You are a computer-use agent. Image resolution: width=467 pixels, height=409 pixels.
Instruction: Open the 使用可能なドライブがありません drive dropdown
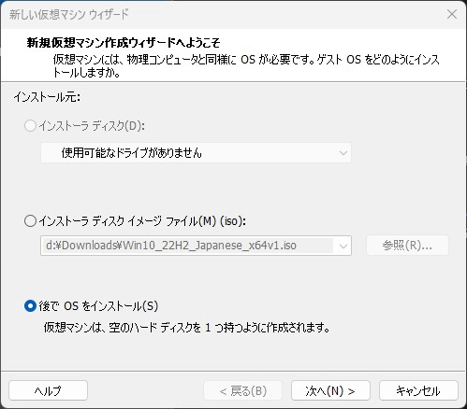[196, 153]
